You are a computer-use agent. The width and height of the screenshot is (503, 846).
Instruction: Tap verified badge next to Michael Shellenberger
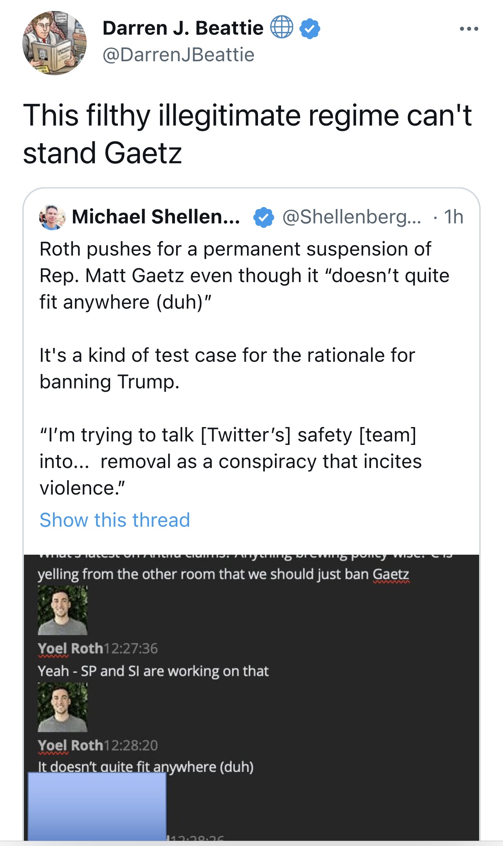click(264, 217)
